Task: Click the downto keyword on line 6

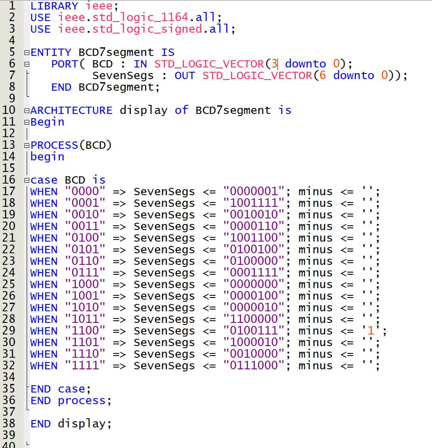Action: (305, 64)
